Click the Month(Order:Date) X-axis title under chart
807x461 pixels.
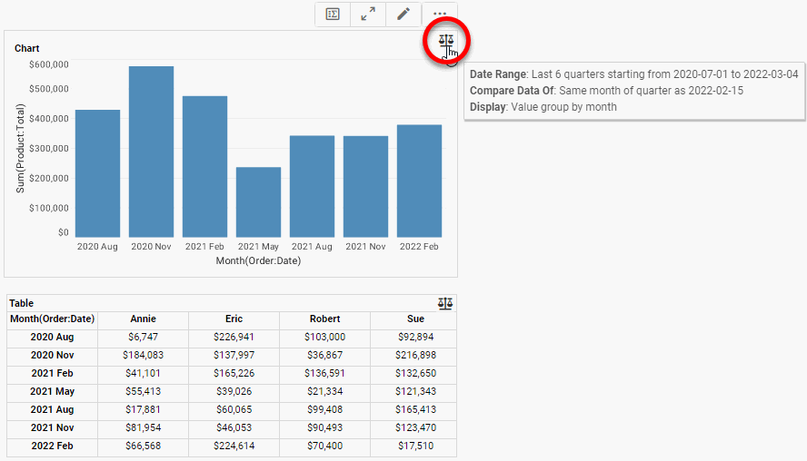(258, 261)
